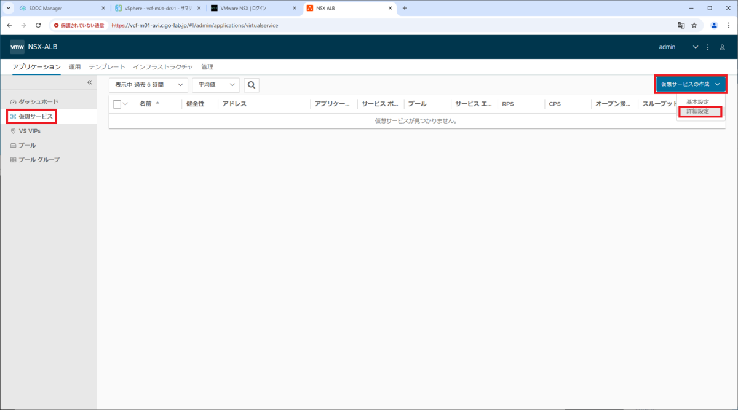Click the translate page icon

coord(681,25)
